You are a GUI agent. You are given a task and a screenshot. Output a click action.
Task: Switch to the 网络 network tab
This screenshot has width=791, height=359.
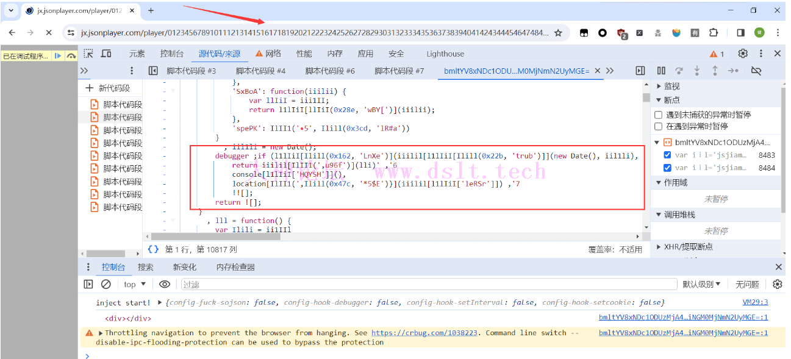pyautogui.click(x=268, y=54)
